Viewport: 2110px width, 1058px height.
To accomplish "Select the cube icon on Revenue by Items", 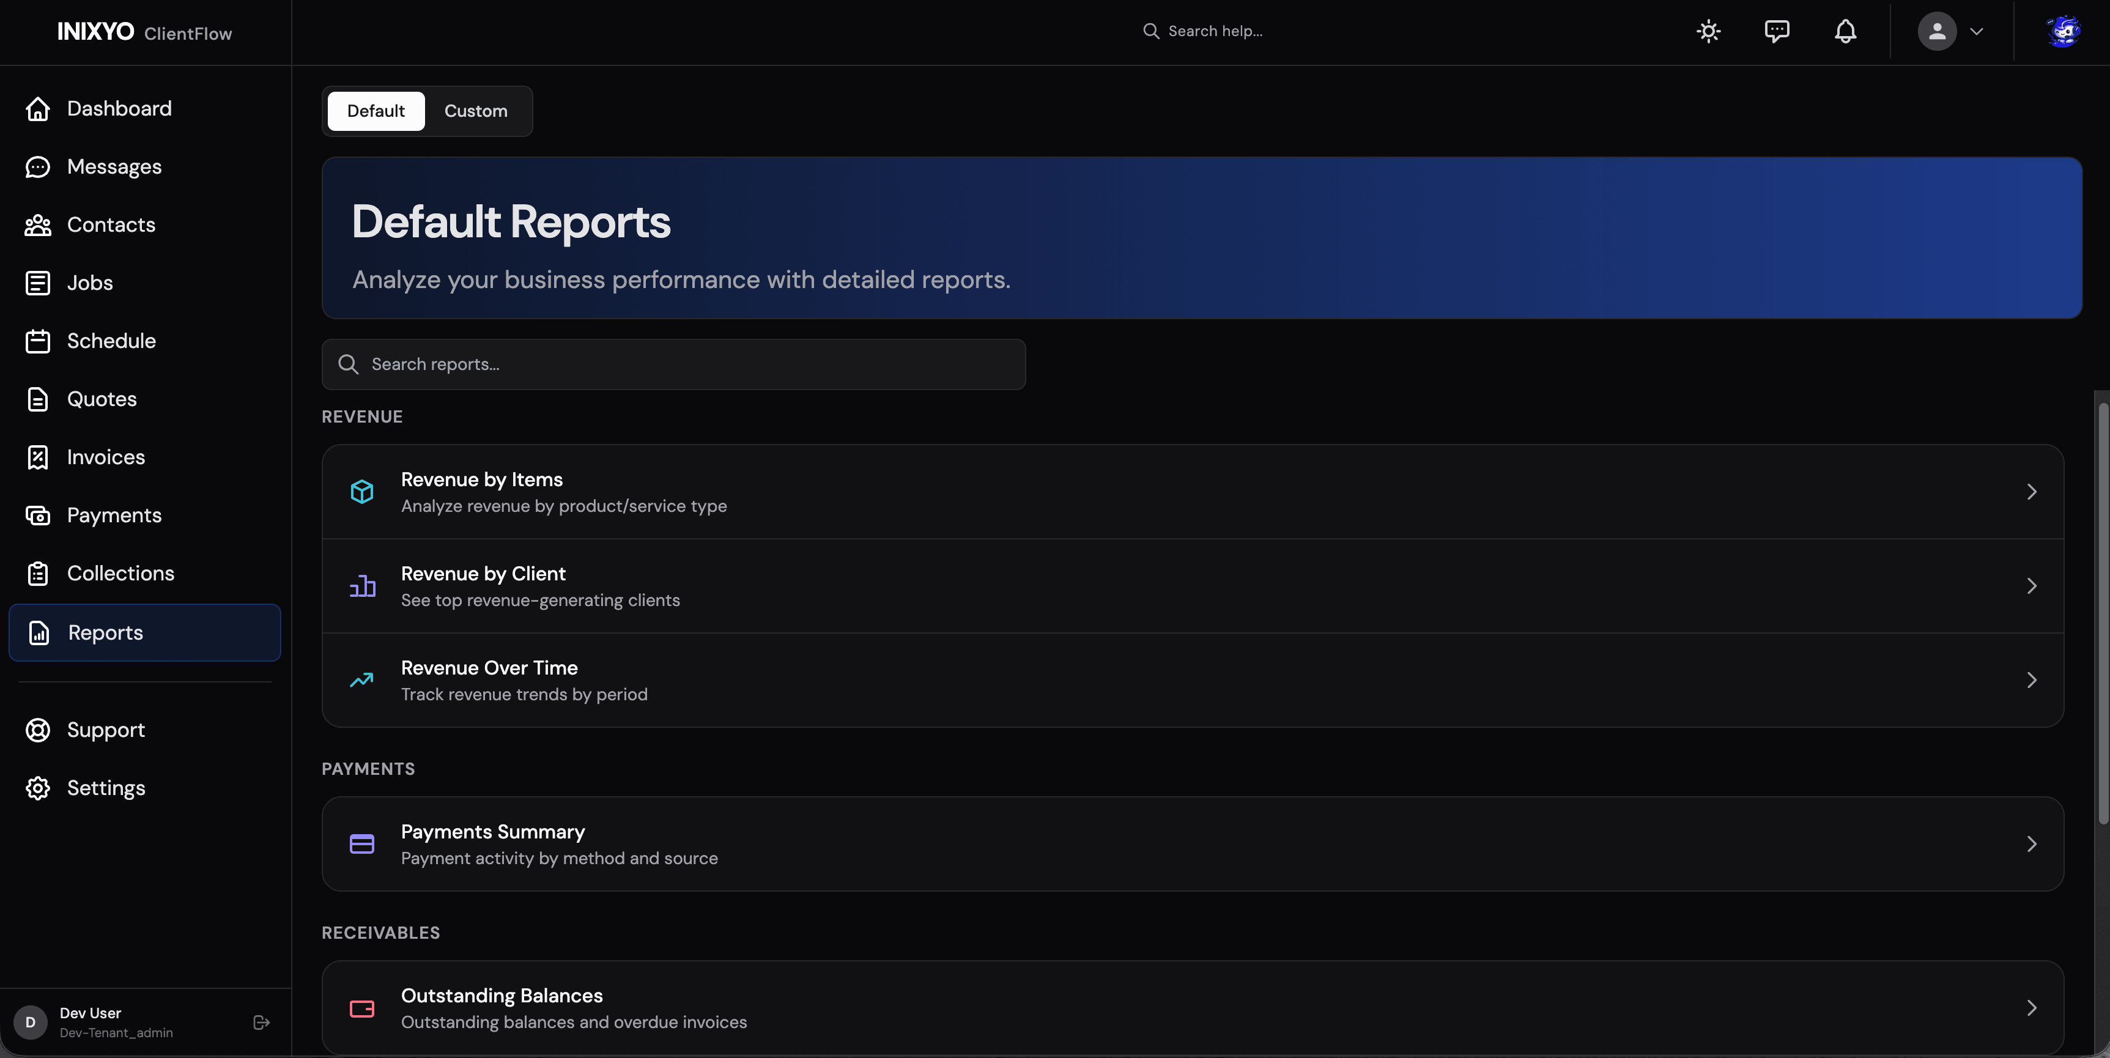I will click(x=361, y=491).
